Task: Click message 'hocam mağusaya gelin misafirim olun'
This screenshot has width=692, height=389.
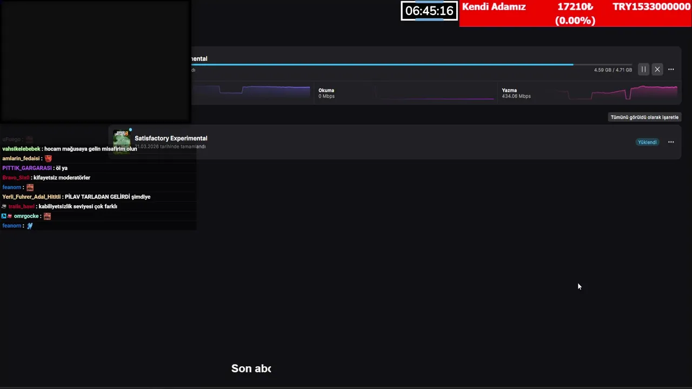Action: point(90,149)
